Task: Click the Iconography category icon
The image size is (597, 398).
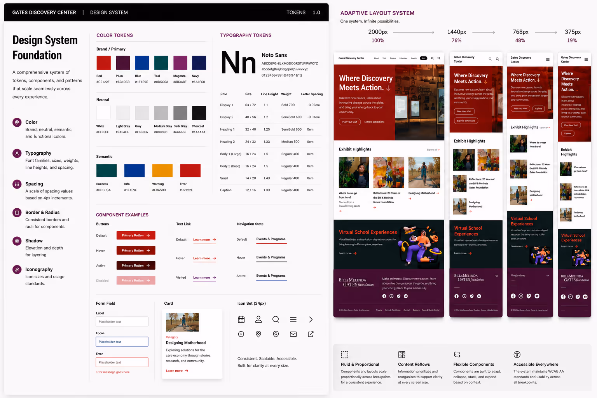Action: point(17,269)
